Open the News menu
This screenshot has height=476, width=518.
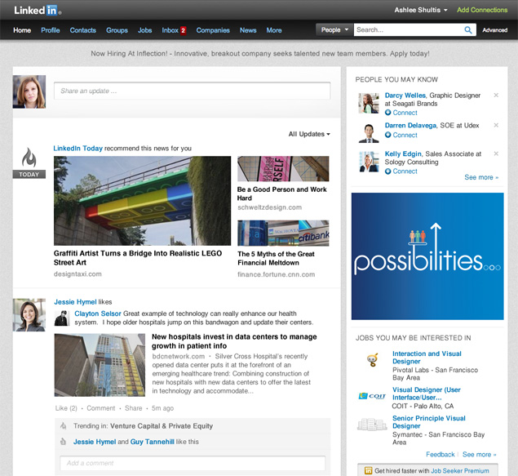tap(248, 30)
